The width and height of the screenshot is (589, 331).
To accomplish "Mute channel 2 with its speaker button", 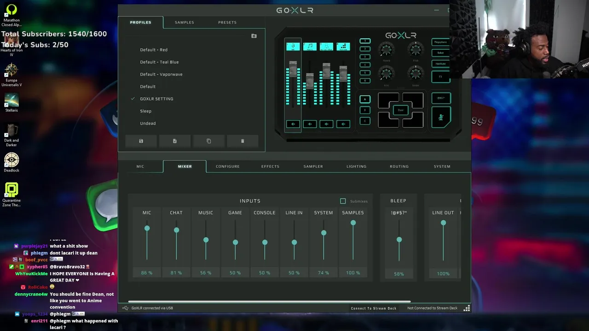I will 310,124.
